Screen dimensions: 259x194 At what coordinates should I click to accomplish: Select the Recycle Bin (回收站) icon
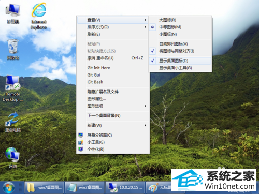tap(13, 50)
